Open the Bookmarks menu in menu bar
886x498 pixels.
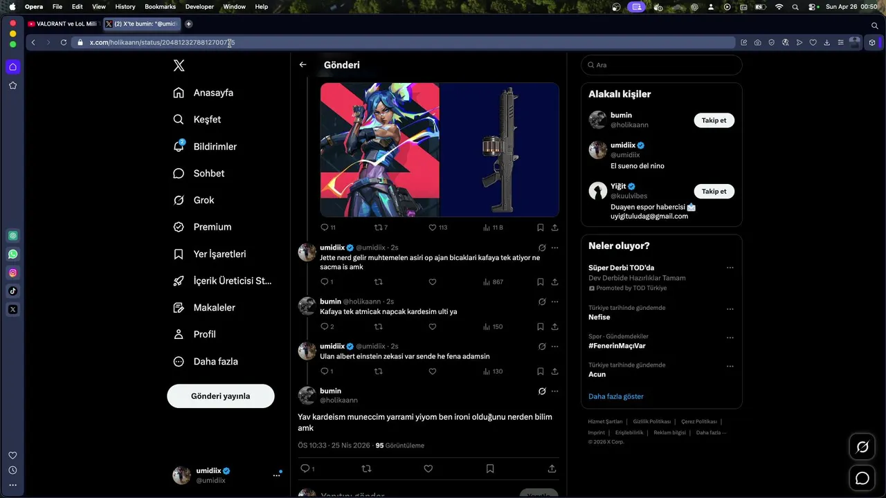coord(160,6)
